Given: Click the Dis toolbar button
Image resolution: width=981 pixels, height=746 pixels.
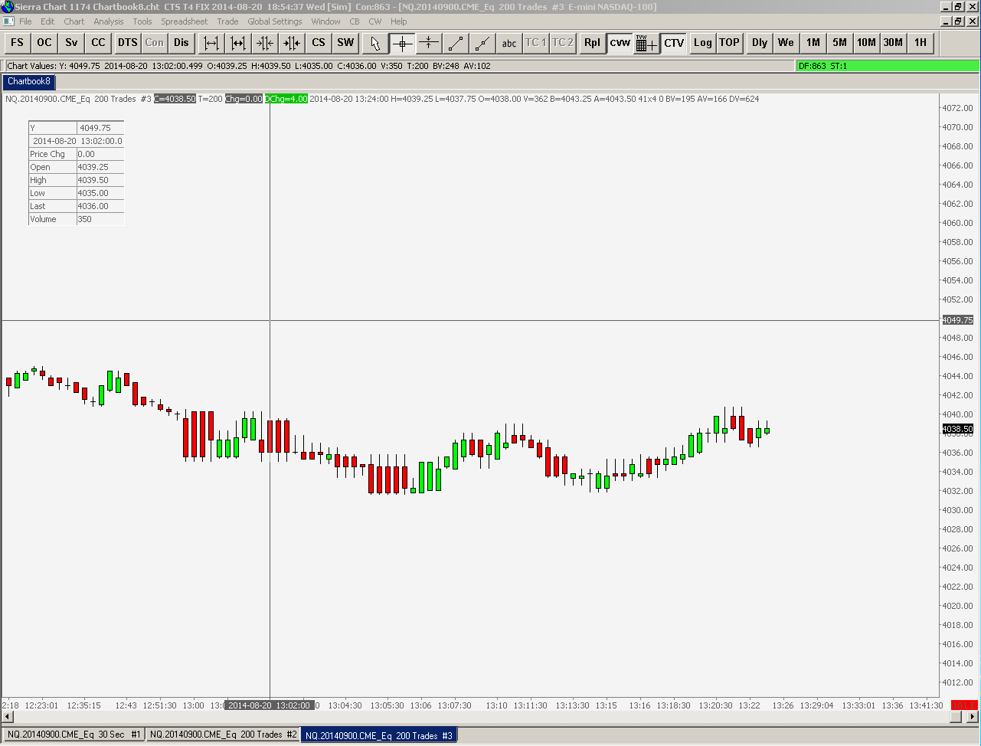Looking at the screenshot, I should pyautogui.click(x=181, y=43).
